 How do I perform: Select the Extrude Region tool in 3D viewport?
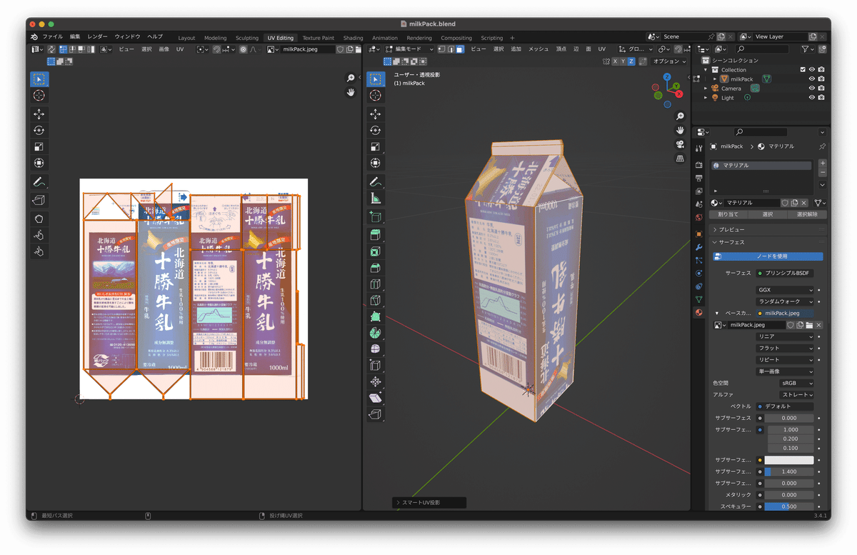point(376,235)
